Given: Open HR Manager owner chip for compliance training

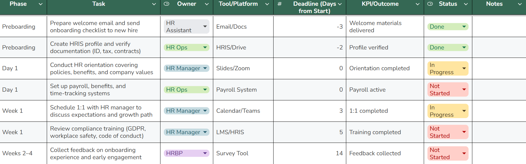Looking at the screenshot, I should tap(205, 132).
